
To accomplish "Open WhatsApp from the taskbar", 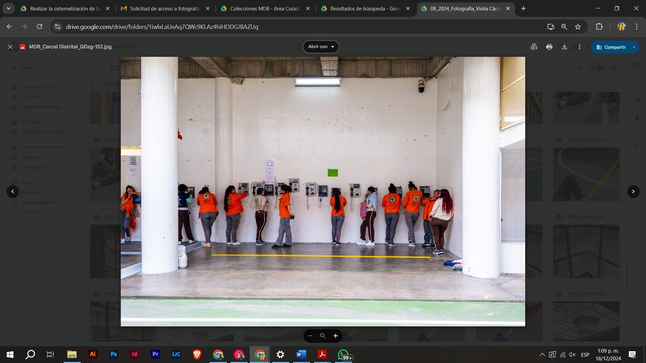I will [x=343, y=354].
